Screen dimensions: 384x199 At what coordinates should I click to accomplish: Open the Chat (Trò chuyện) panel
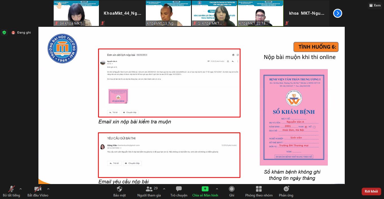pyautogui.click(x=179, y=189)
